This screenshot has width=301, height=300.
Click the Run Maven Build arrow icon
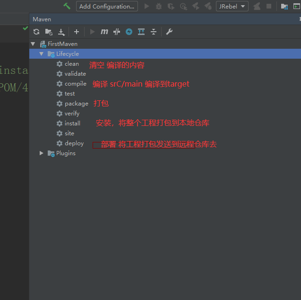click(92, 32)
